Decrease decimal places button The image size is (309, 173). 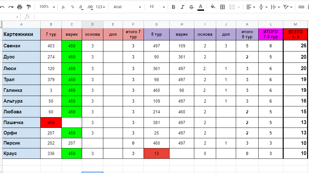point(81,7)
